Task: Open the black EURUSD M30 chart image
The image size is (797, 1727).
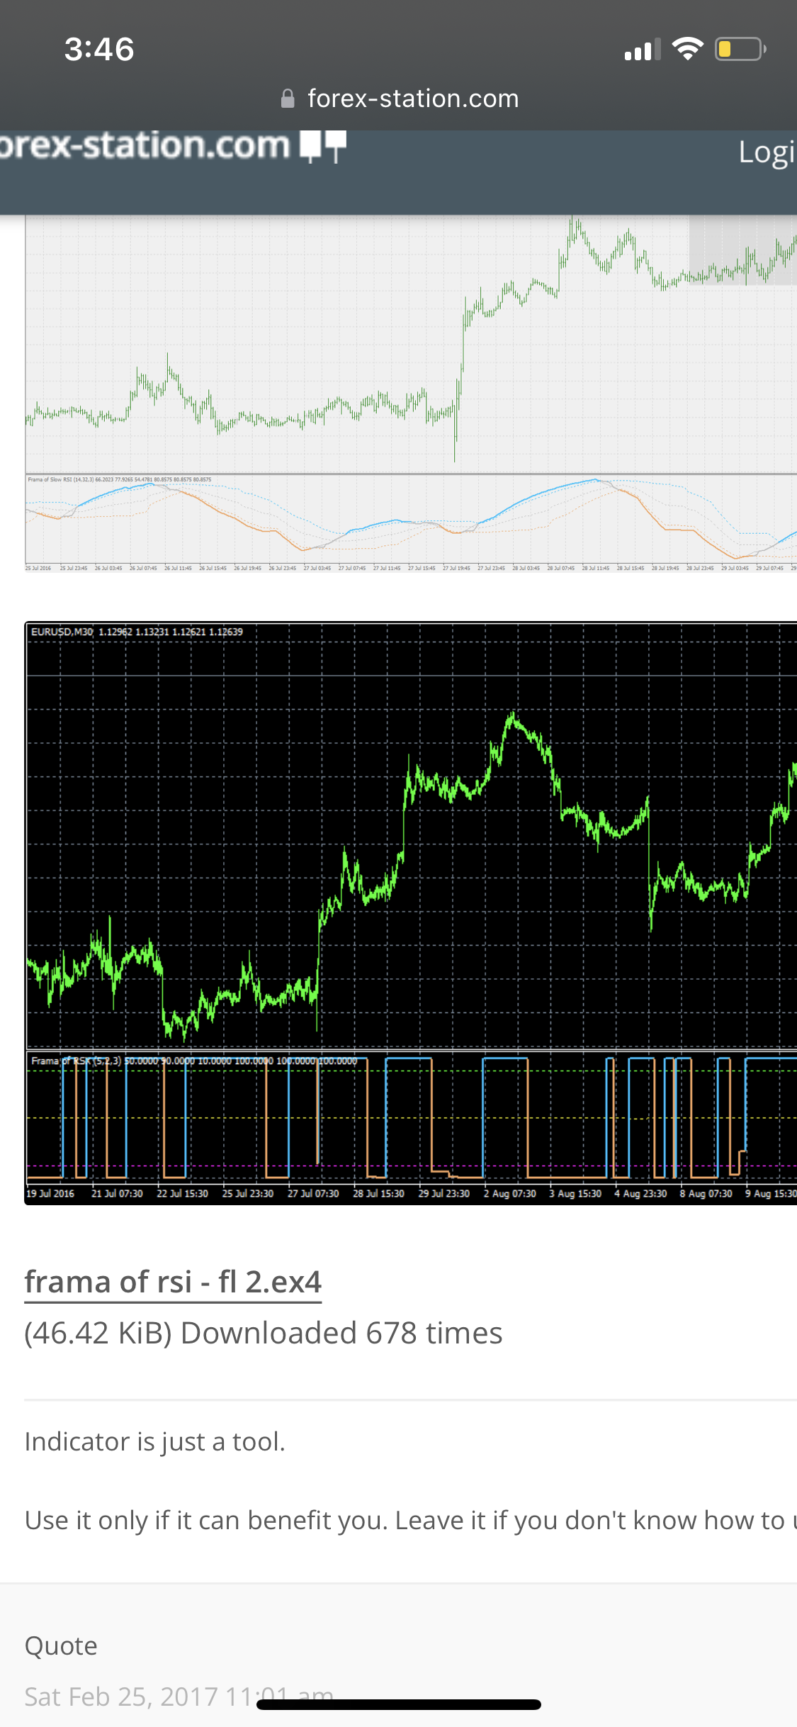Action: coord(411,913)
